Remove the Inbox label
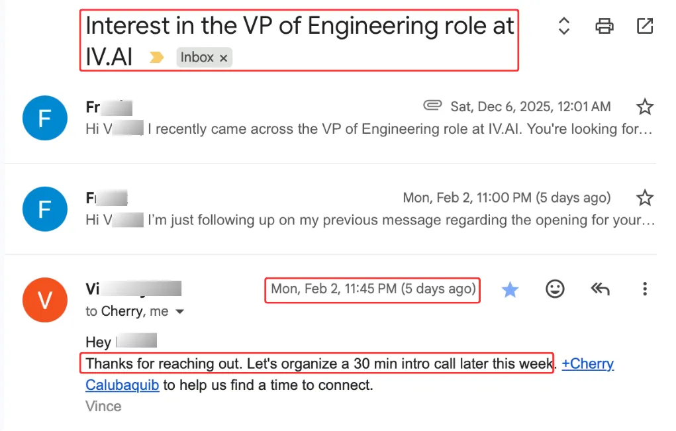This screenshot has height=431, width=676. (x=224, y=58)
